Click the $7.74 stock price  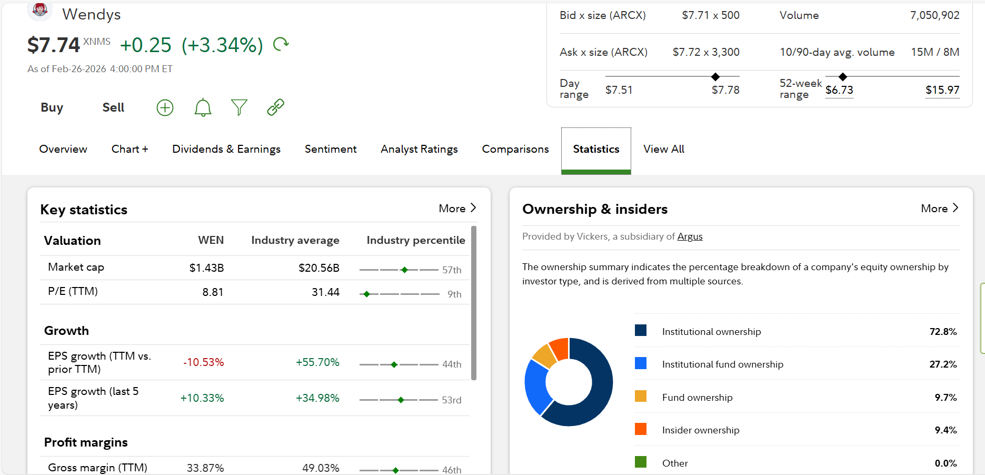(54, 45)
